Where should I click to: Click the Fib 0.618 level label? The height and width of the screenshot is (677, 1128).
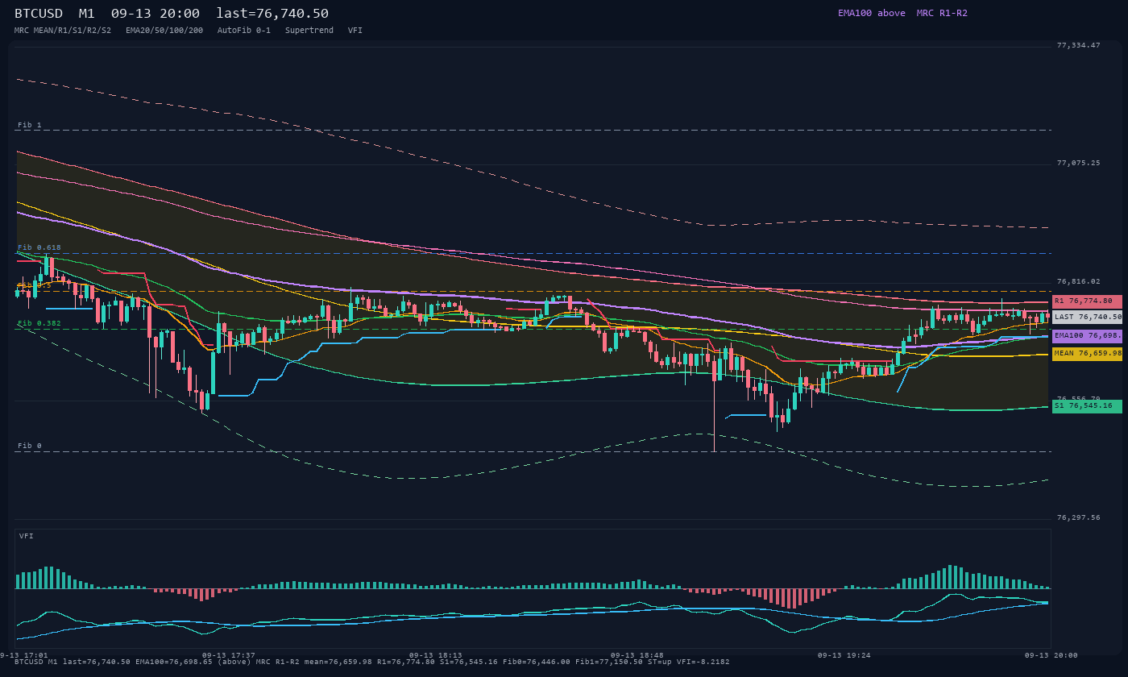coord(39,247)
